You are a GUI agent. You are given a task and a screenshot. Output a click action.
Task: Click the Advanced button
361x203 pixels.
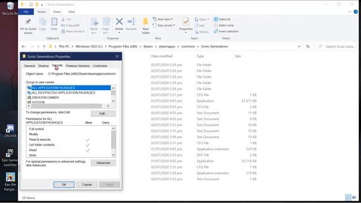(103, 163)
